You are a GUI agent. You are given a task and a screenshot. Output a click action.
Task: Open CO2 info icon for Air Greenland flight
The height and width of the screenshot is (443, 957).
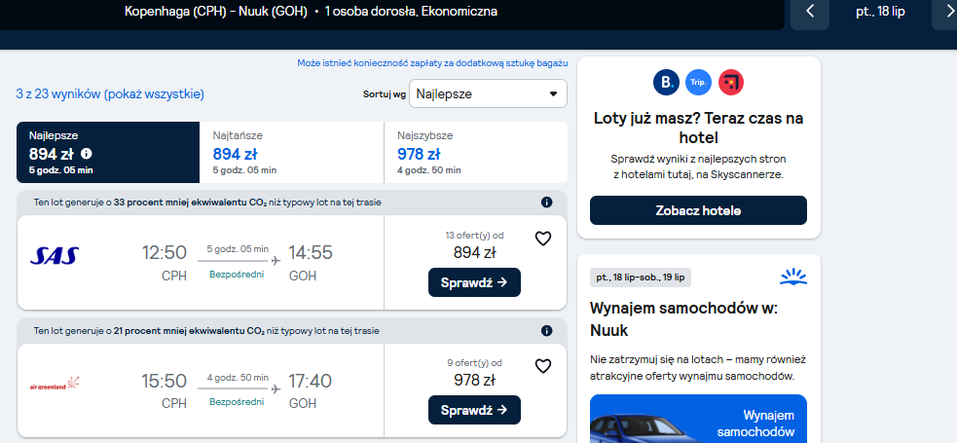(546, 331)
